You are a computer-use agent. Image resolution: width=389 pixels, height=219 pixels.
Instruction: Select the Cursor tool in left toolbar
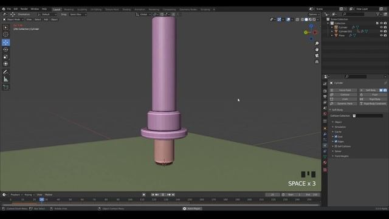click(5, 35)
